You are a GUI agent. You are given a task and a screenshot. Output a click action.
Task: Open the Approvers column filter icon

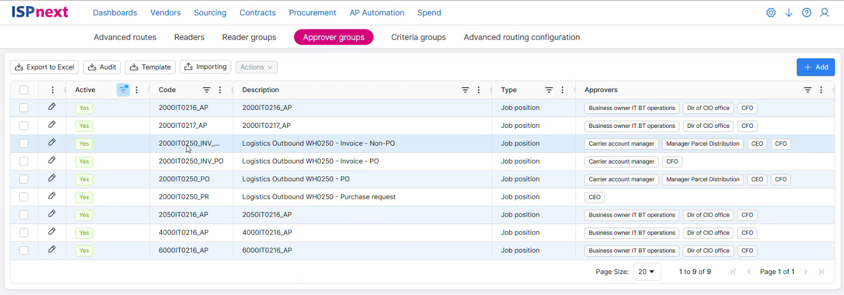(x=808, y=90)
